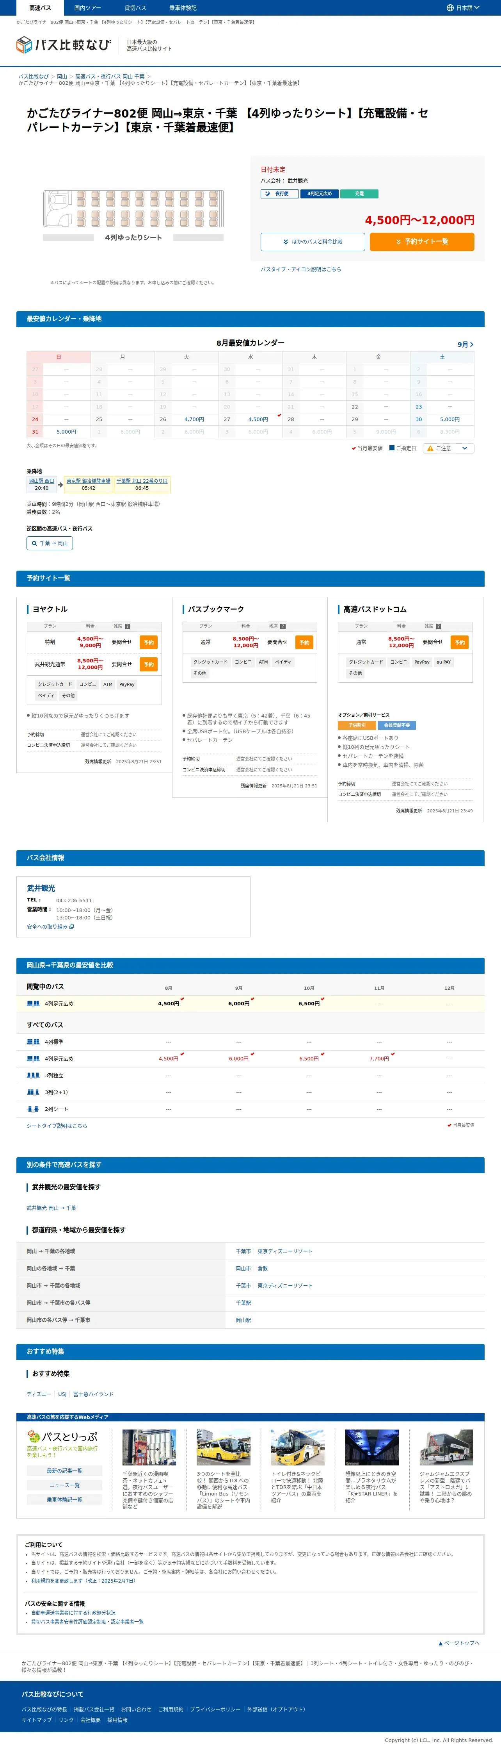Open the 武井観光 company link

click(x=41, y=888)
